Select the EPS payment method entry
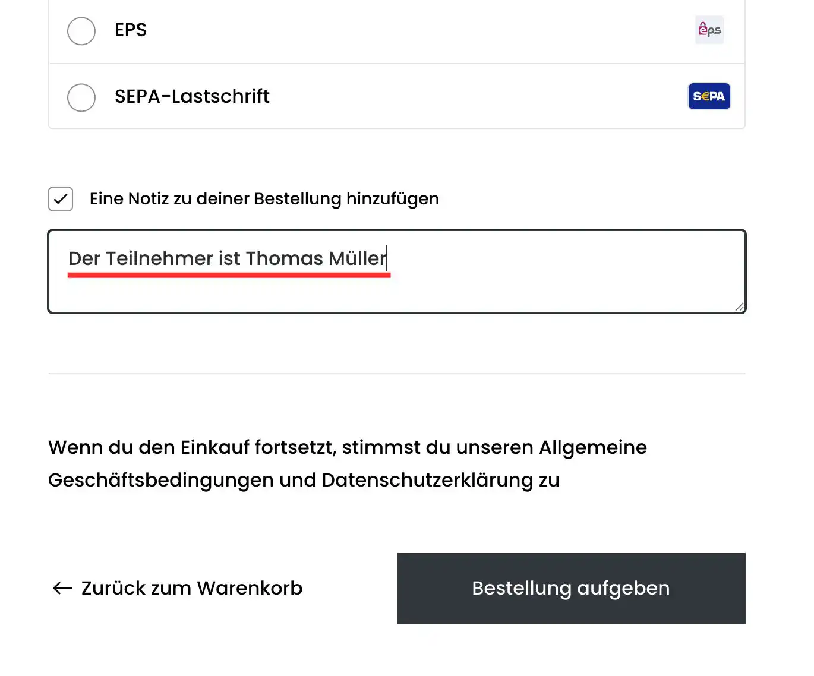 tap(130, 30)
